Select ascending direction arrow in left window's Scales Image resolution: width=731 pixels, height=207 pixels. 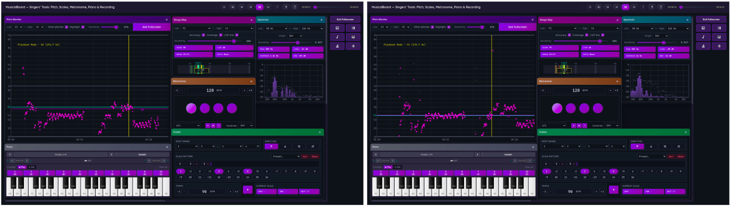point(270,146)
